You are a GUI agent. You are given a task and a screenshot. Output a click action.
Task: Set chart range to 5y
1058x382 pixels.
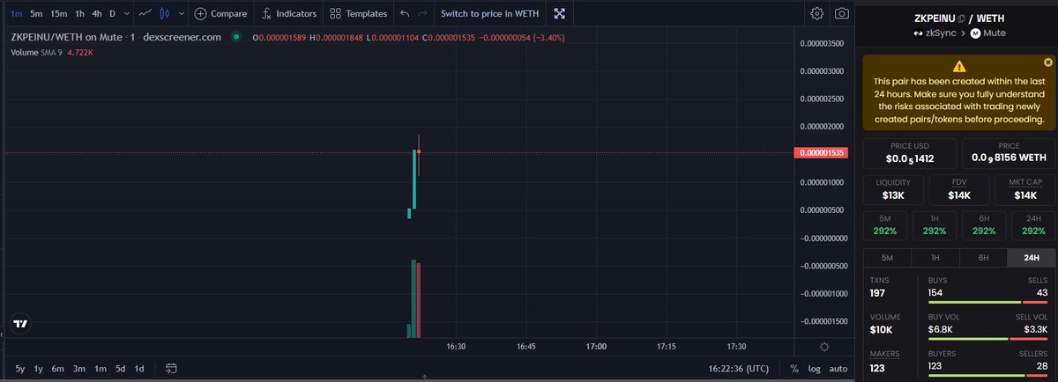(20, 369)
